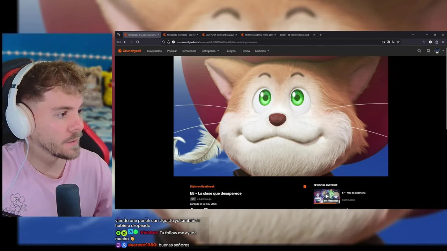Bookmark page with the star icon

[398, 42]
